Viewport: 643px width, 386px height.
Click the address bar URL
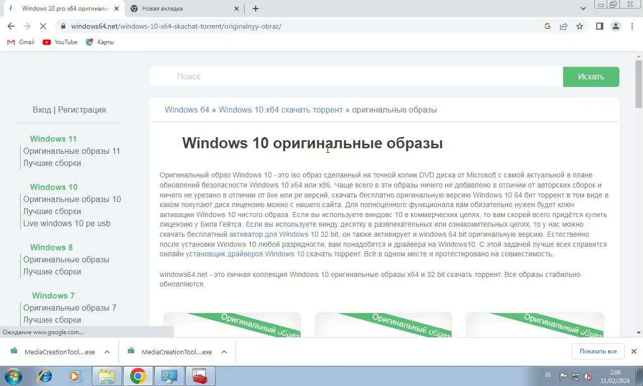point(176,26)
